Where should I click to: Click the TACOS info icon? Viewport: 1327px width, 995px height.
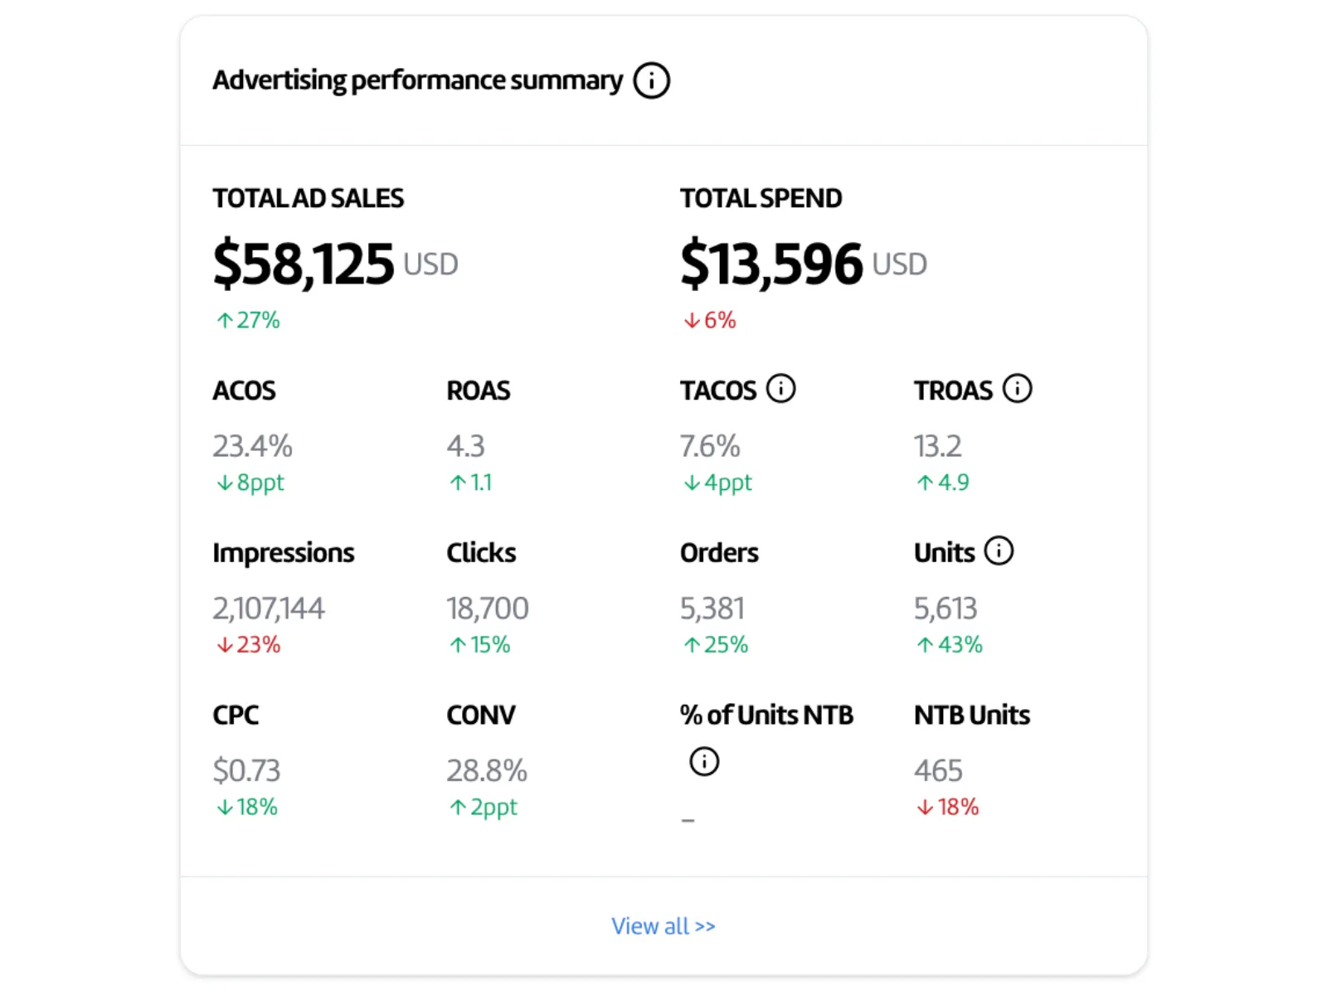click(x=780, y=386)
